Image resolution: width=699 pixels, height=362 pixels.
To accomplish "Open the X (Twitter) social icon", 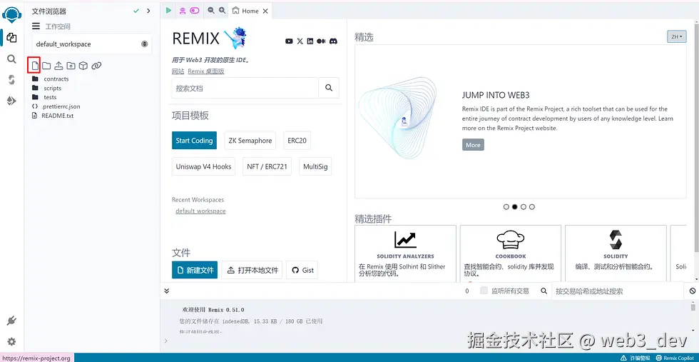I will [300, 41].
